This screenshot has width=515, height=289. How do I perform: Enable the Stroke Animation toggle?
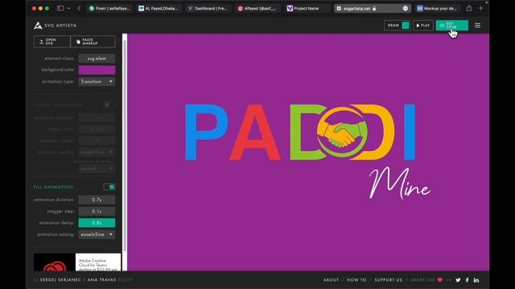point(109,105)
